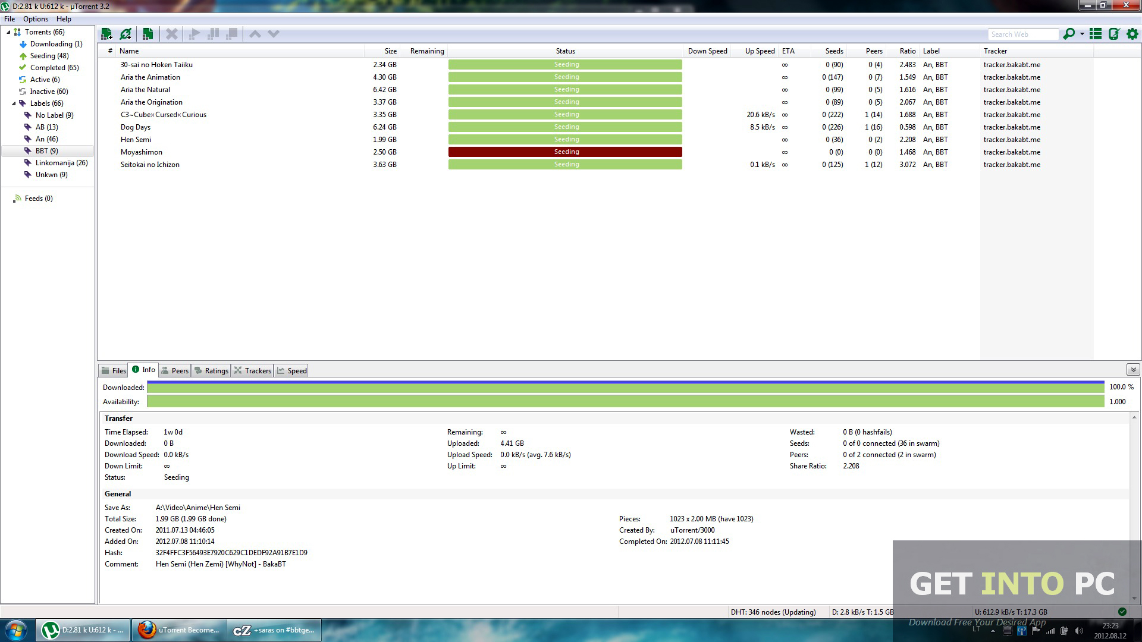Switch to the ChatZilla taskbar window
The image size is (1142, 642).
point(274,630)
